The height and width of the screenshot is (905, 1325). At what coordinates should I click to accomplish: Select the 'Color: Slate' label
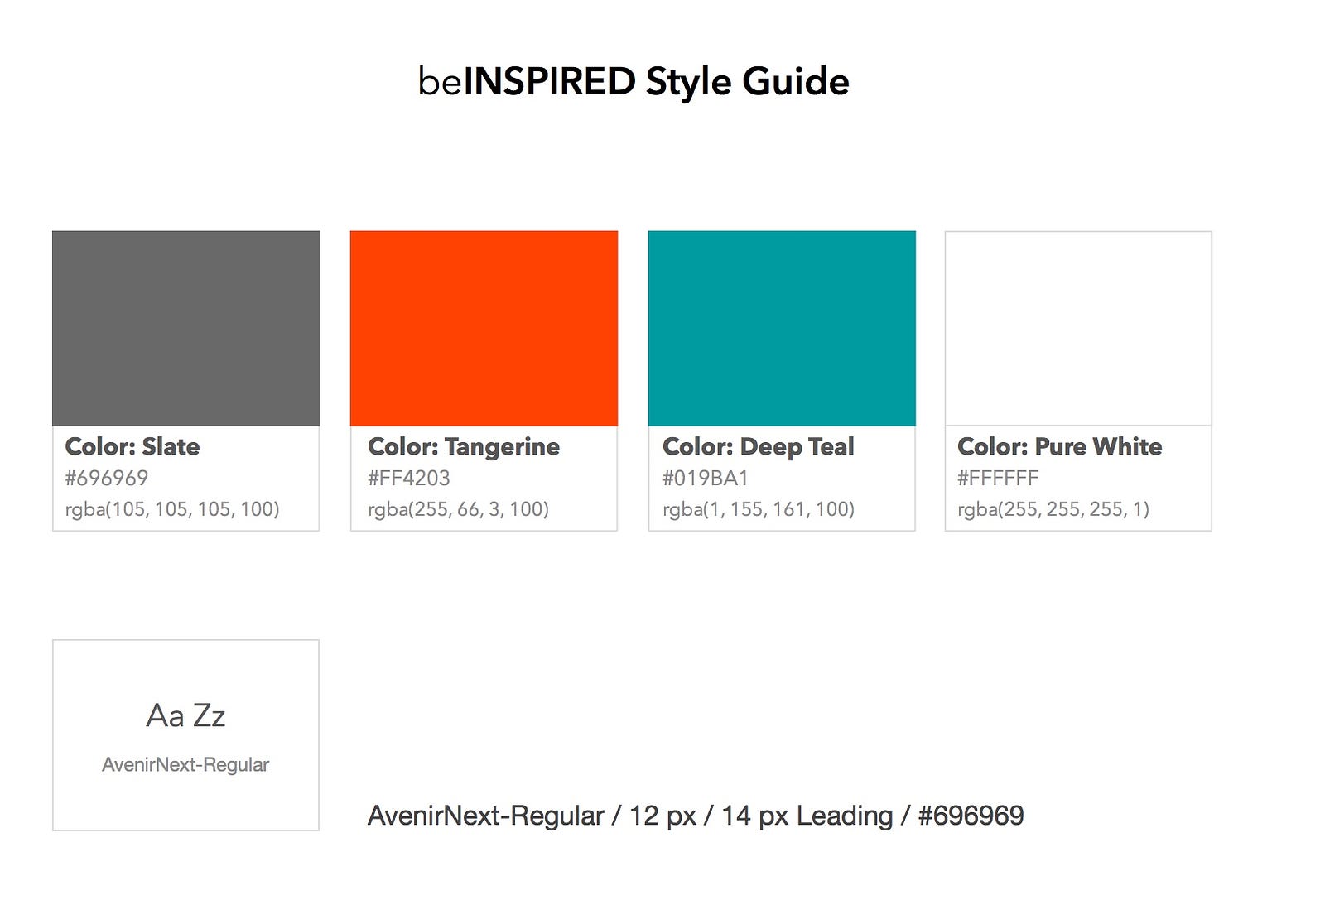tap(132, 447)
